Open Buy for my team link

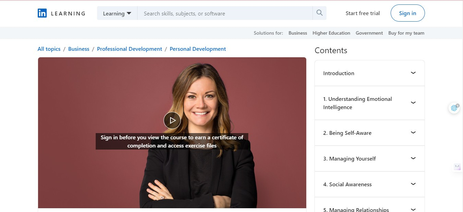point(406,33)
